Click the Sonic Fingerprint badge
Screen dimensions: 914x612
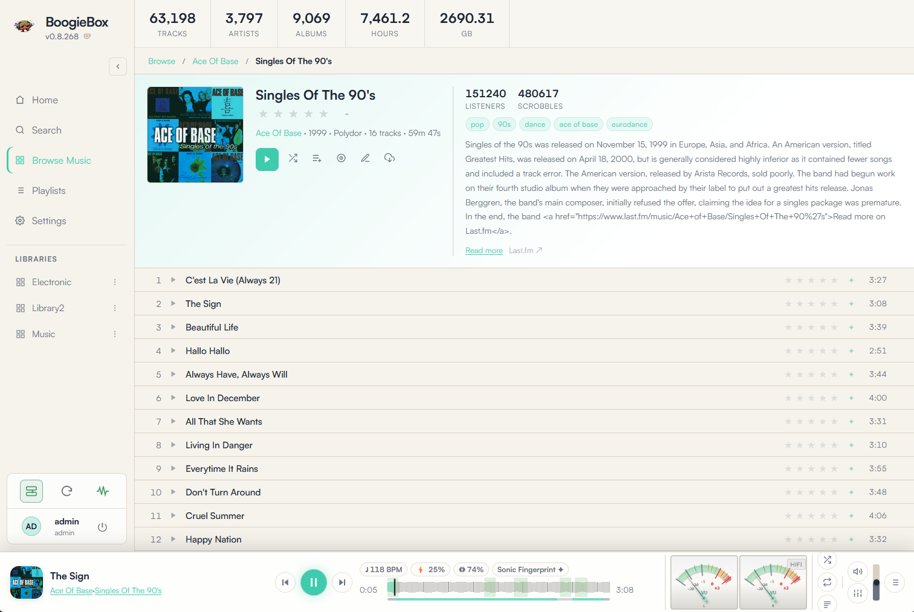tap(530, 570)
